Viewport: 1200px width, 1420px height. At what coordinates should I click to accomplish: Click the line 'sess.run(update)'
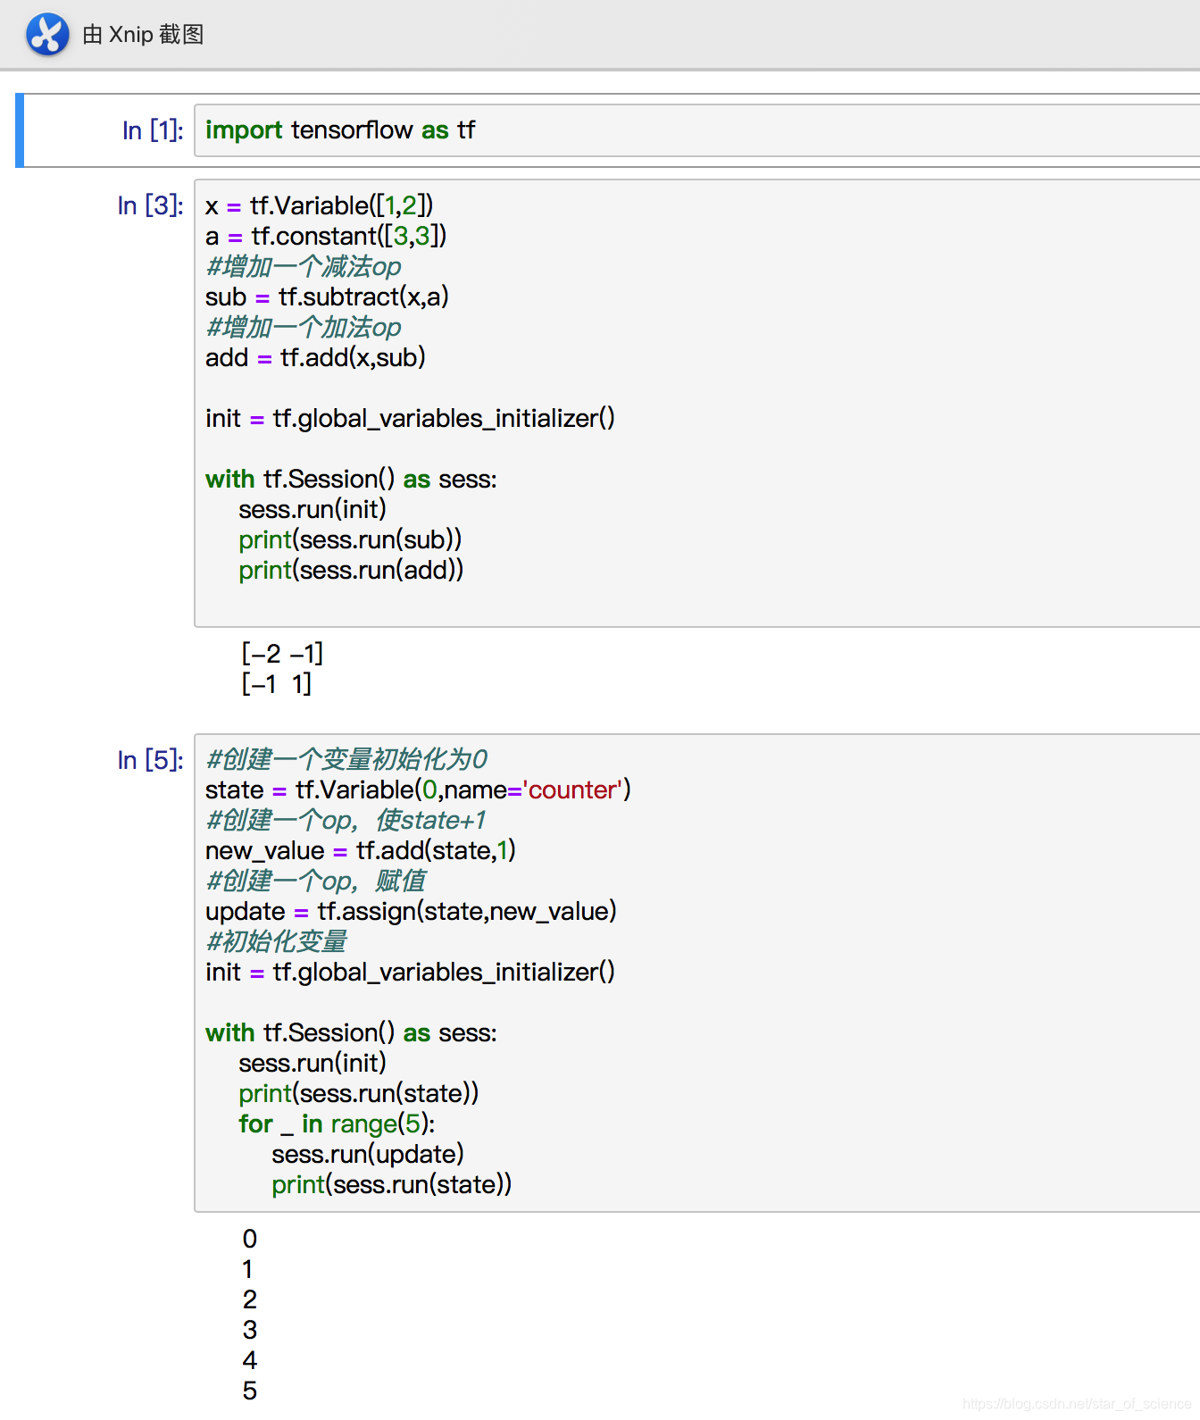(368, 1154)
